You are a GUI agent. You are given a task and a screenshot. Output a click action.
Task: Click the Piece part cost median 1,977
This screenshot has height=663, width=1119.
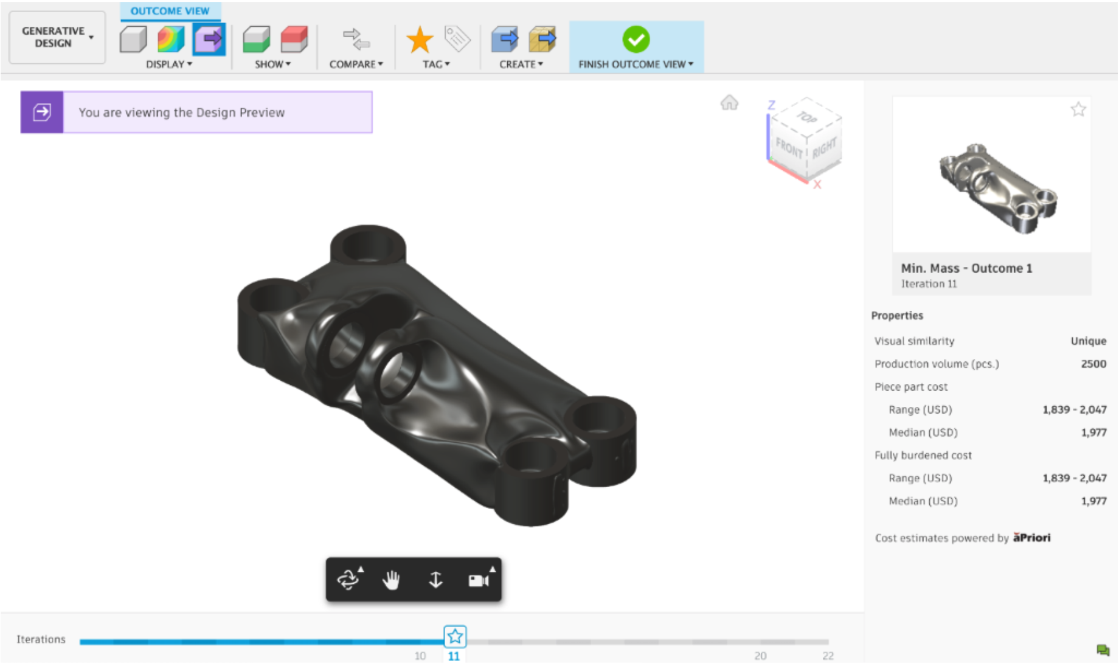click(x=1093, y=432)
